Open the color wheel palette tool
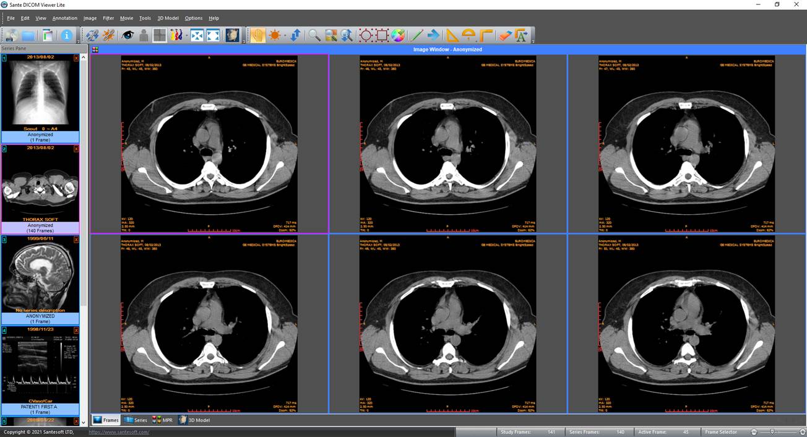 (x=398, y=35)
